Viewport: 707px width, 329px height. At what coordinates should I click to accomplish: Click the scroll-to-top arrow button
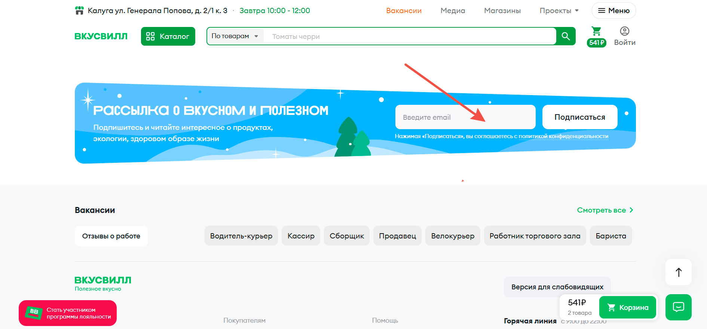click(x=679, y=272)
